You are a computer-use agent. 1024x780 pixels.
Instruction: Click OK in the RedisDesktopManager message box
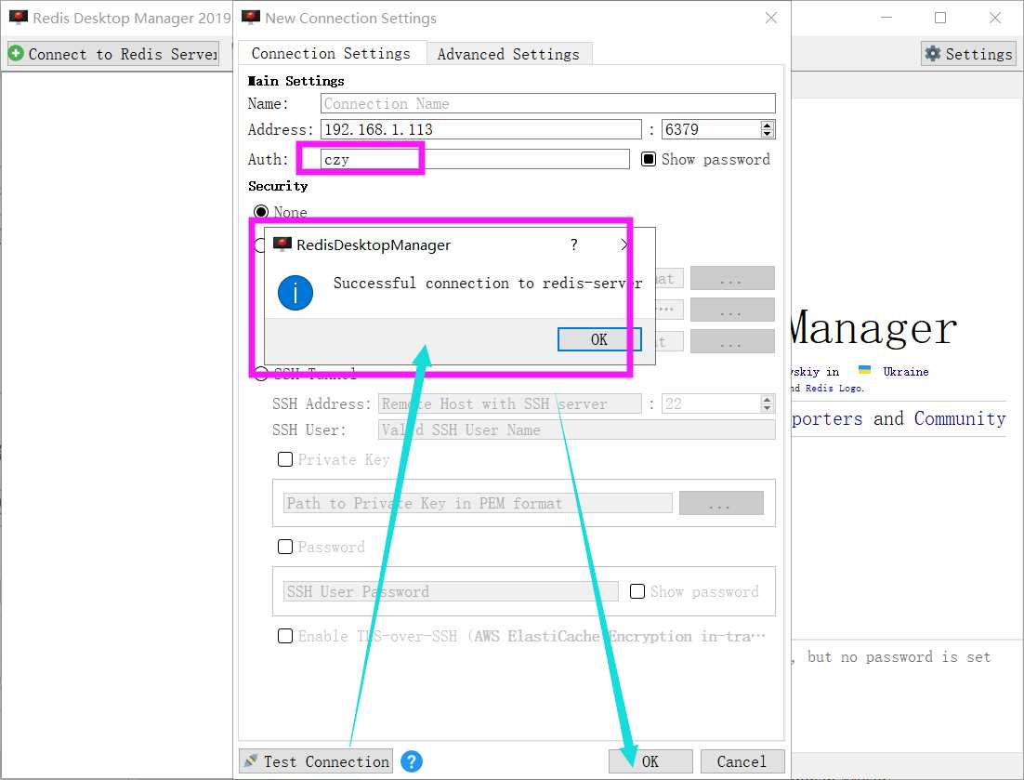(598, 339)
